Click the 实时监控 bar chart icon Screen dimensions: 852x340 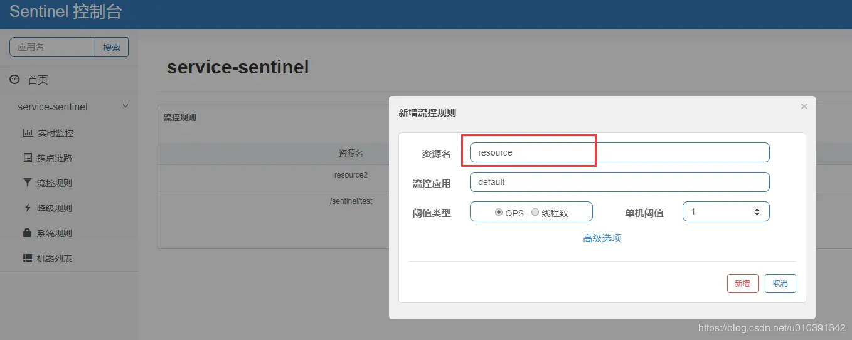[28, 133]
